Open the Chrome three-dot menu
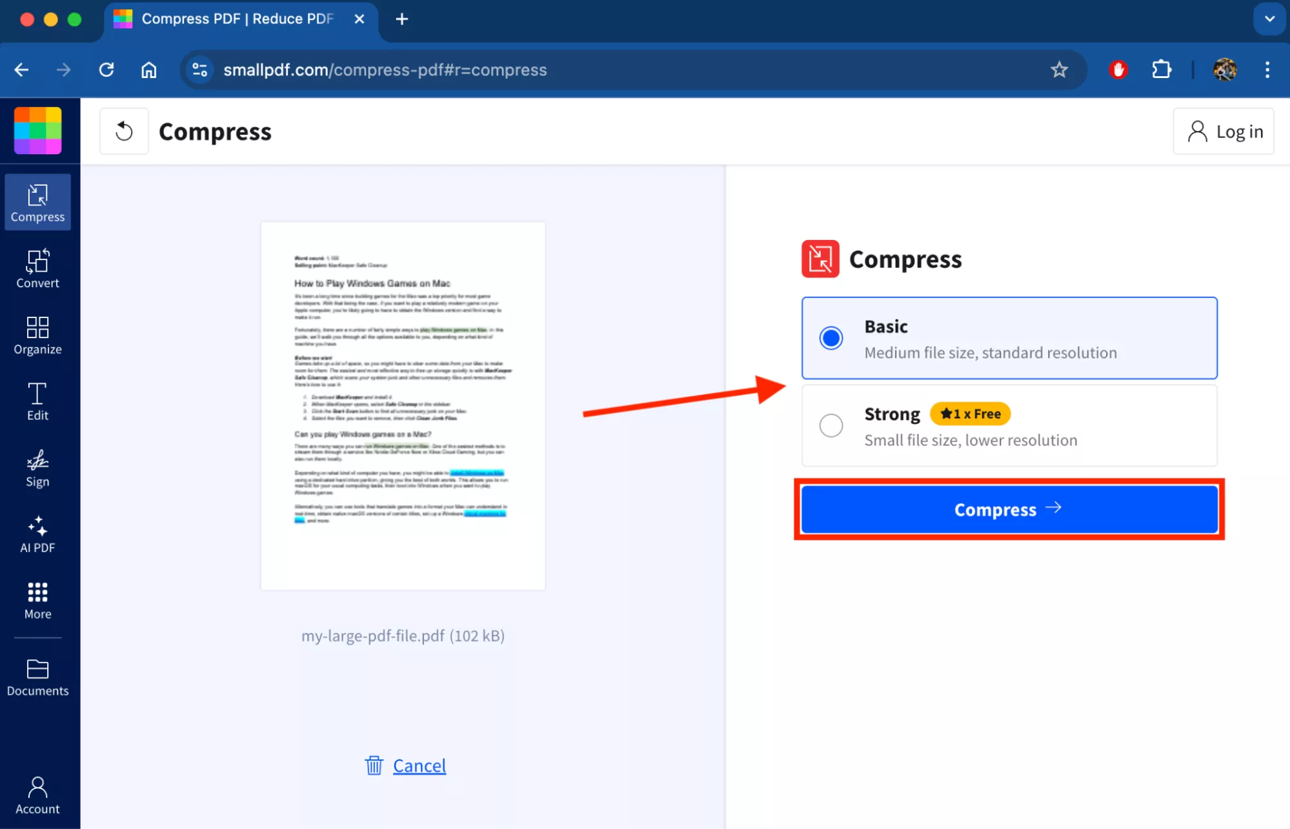 1267,70
